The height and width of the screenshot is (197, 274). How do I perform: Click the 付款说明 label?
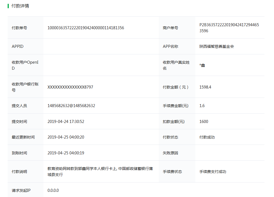(x=19, y=172)
